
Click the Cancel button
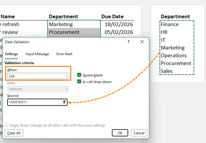[139, 133]
